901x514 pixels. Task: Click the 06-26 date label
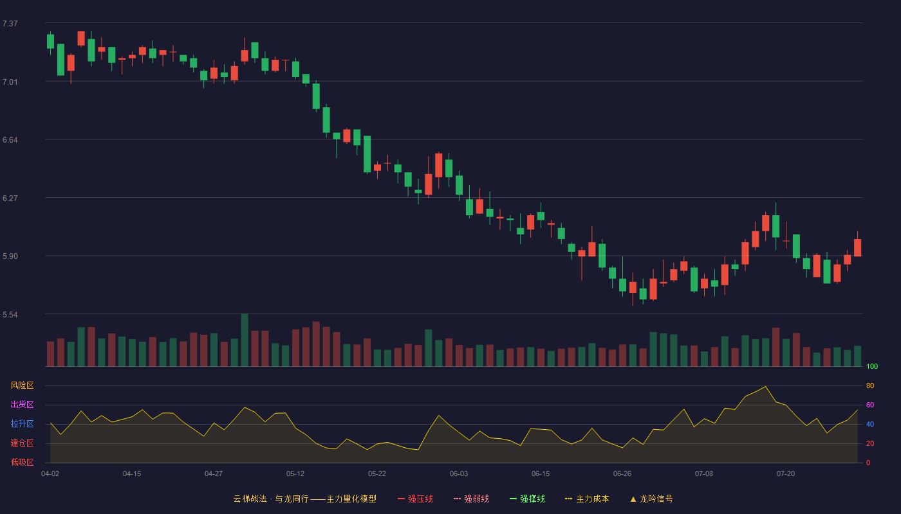(622, 474)
